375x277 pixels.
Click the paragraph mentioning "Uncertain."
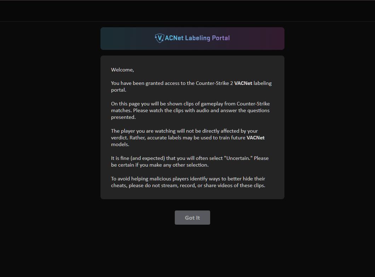point(190,161)
